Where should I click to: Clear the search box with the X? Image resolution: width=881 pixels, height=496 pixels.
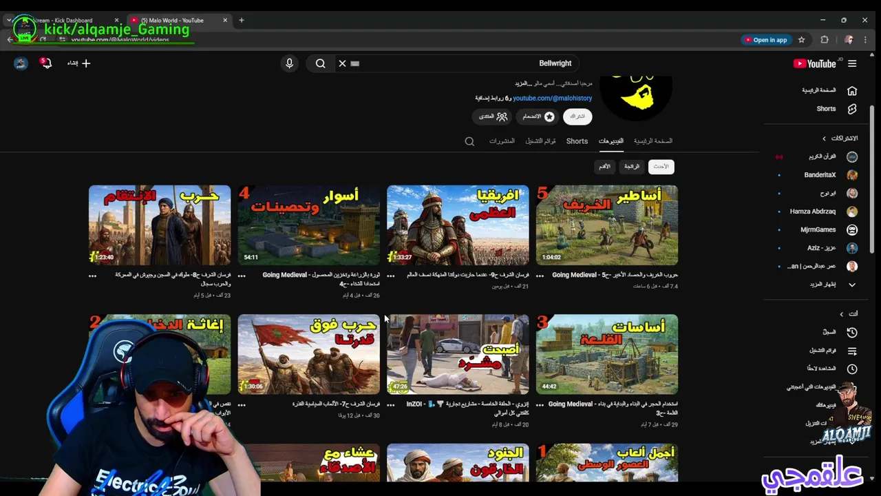(x=342, y=63)
